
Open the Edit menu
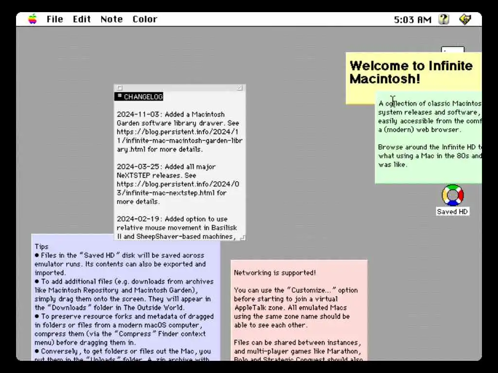[82, 19]
